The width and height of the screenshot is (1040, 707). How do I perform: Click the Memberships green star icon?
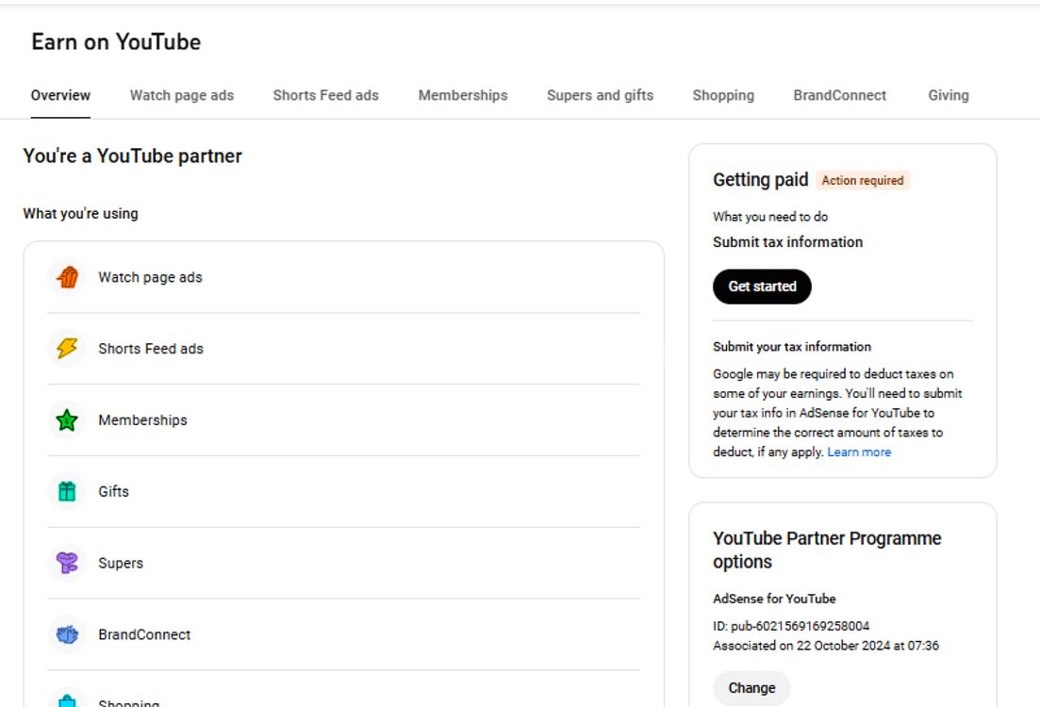(67, 419)
